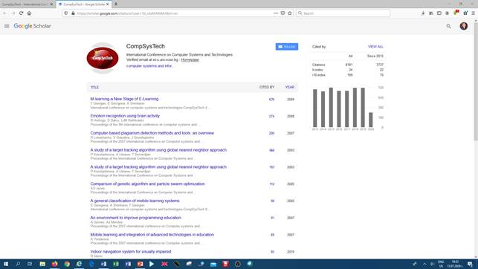Click the Firefox search box
478x269 pixels.
(x=343, y=13)
